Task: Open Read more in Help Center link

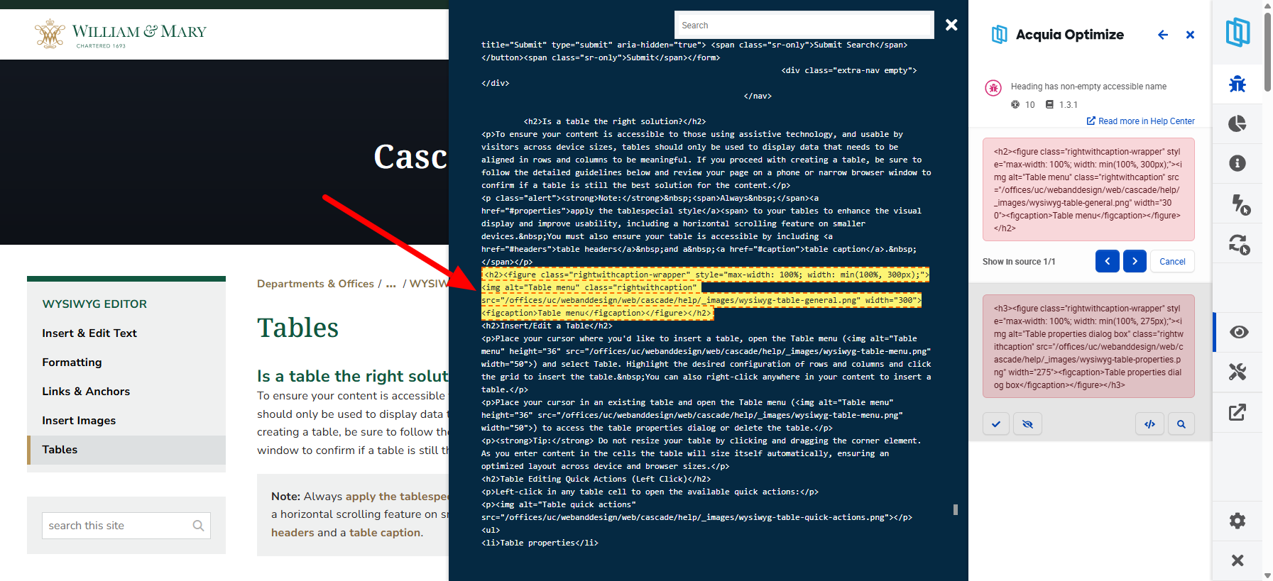Action: coord(1141,121)
